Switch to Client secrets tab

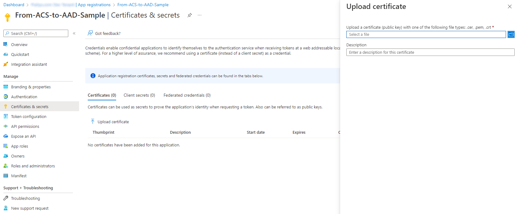[139, 95]
